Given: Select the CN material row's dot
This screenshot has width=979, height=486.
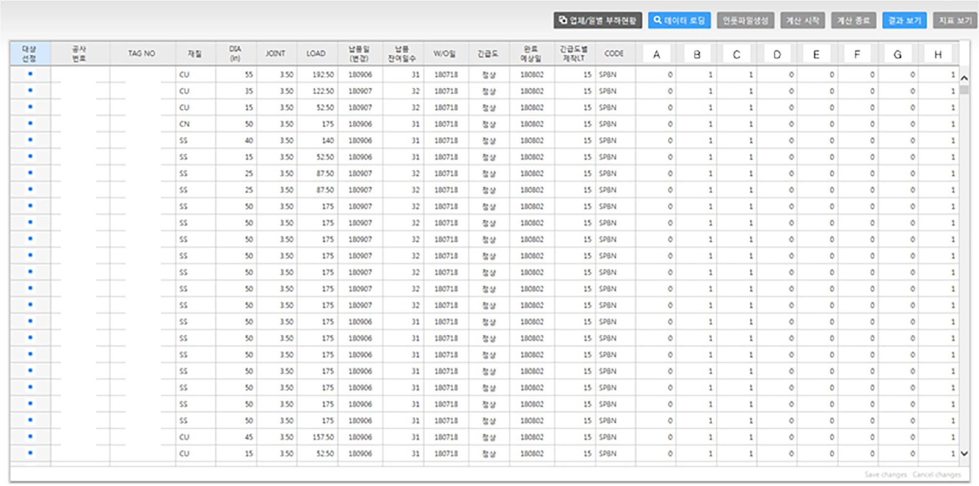Looking at the screenshot, I should tap(30, 123).
